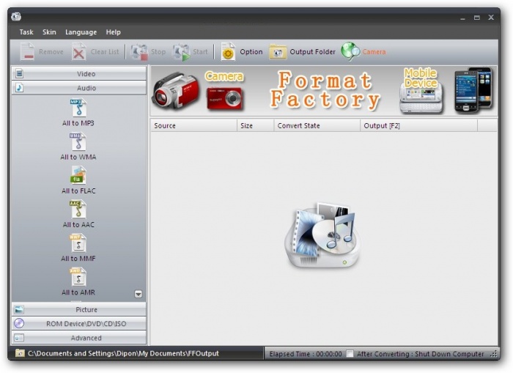513x373 pixels.
Task: Sort by the Size column header
Action: click(256, 125)
